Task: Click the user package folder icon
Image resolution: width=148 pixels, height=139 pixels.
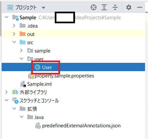Action: 30,59
